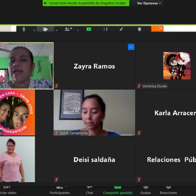This screenshot has width=196, height=196.
Task: Select Verónica Durán's anime avatar thumbnail
Action: [177, 66]
